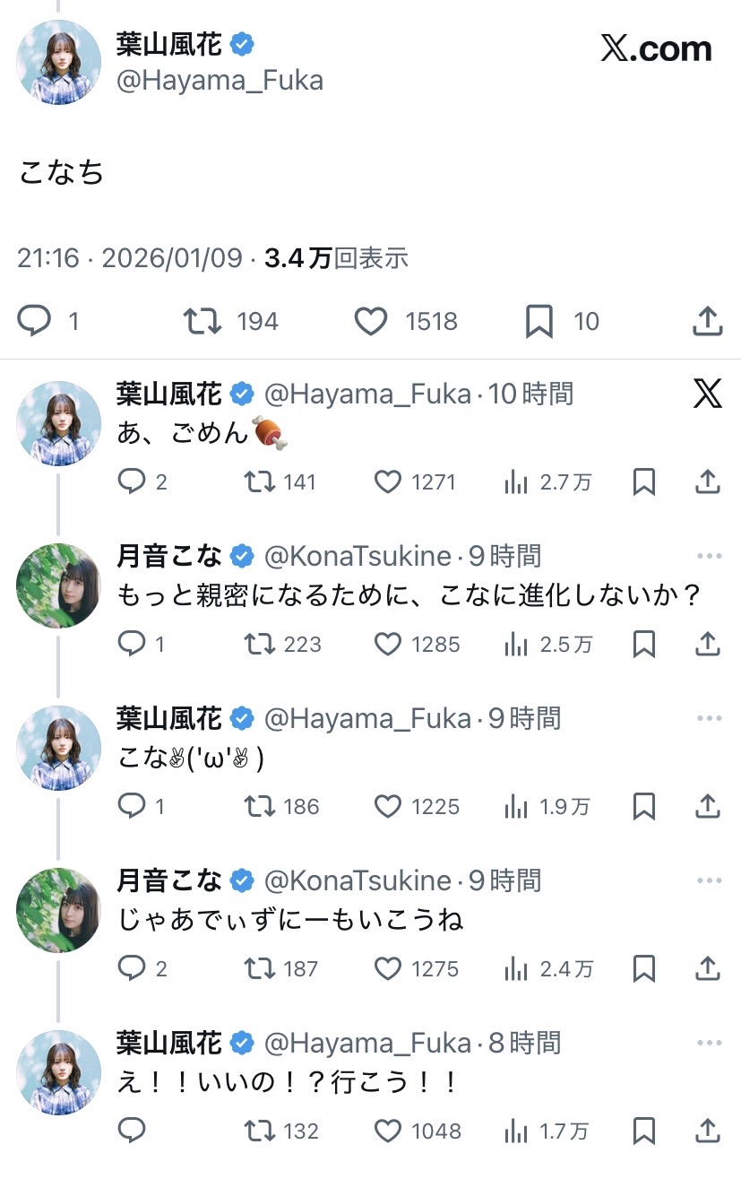Like the main こなち post
Screen dimensions: 741x1179
[x=371, y=322]
